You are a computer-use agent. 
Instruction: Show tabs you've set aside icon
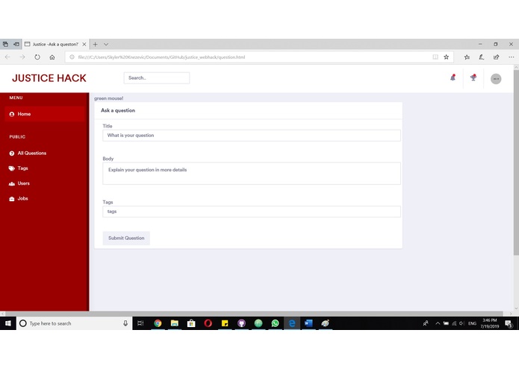5,44
